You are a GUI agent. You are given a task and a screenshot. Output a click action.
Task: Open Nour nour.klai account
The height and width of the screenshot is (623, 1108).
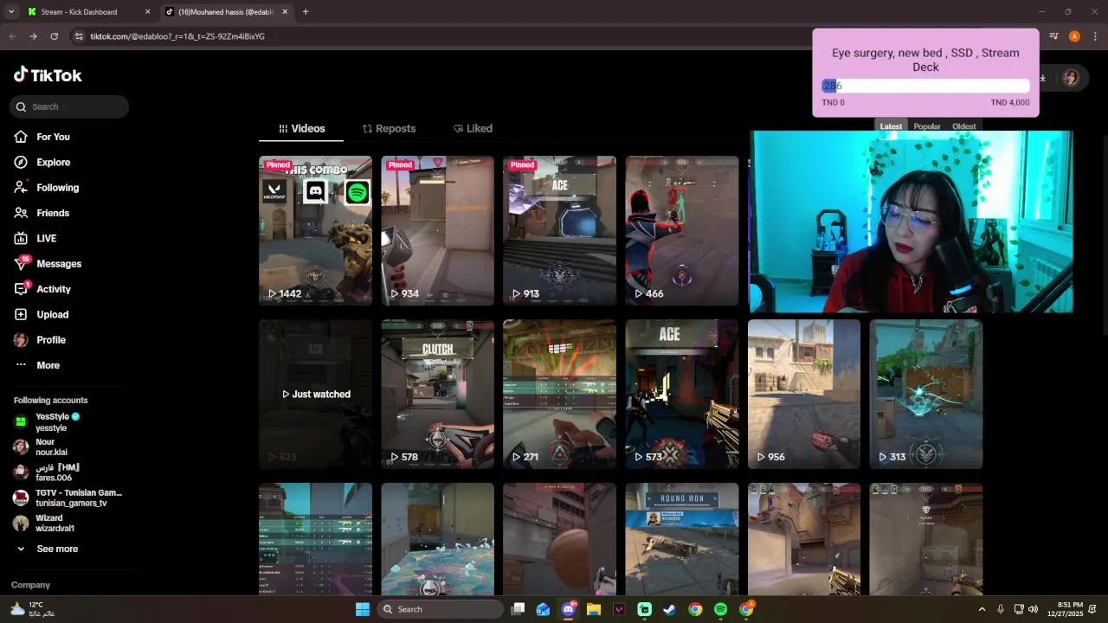50,446
